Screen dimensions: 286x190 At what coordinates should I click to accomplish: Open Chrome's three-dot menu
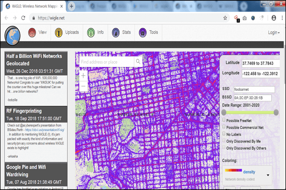(275, 17)
